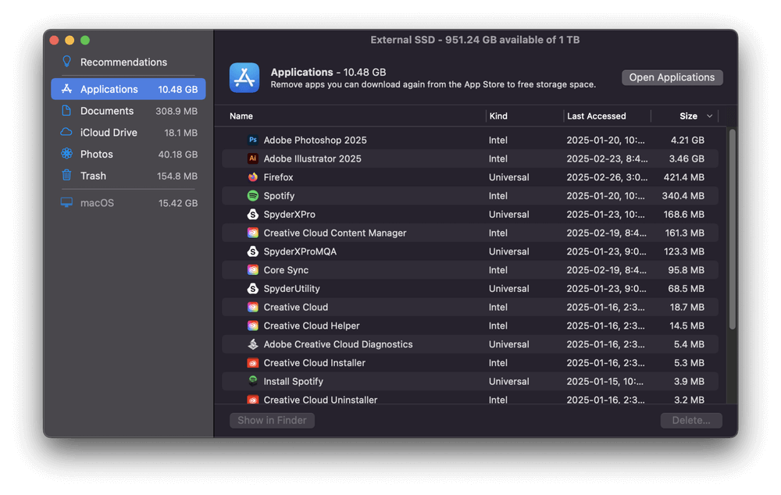The width and height of the screenshot is (781, 495).
Task: Click the Show in Finder button
Action: 272,420
